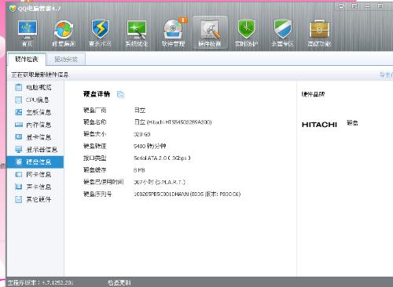Copy hard disk details via icon beside 硬盘详情
The width and height of the screenshot is (393, 287).
point(120,94)
